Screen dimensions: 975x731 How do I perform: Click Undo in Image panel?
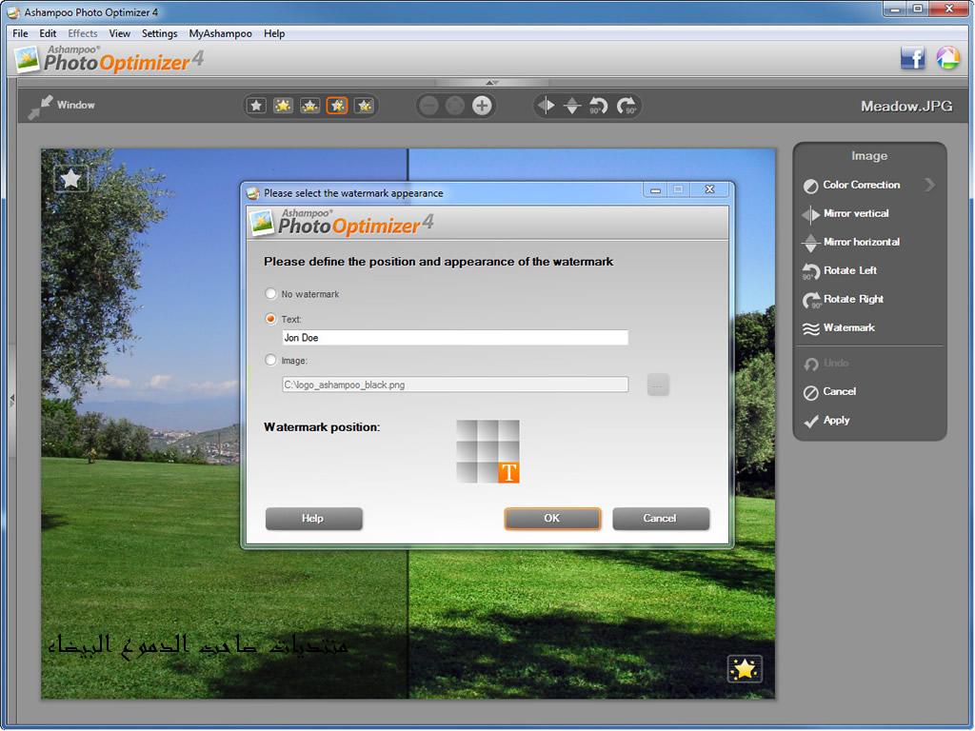[836, 363]
